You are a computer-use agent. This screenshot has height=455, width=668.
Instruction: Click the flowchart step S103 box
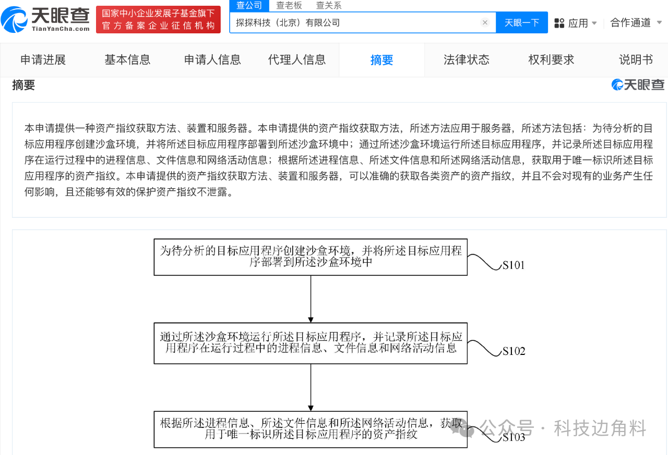click(311, 429)
